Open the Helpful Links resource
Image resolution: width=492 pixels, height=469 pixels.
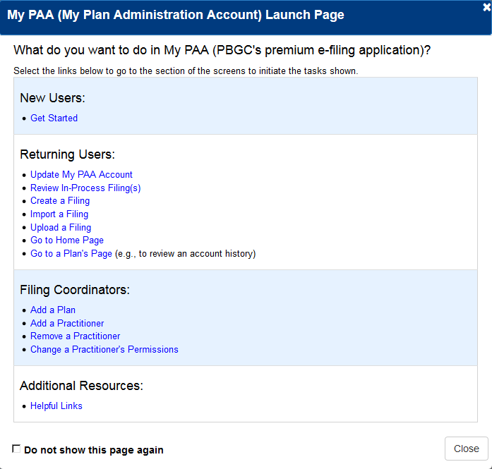pyautogui.click(x=56, y=406)
